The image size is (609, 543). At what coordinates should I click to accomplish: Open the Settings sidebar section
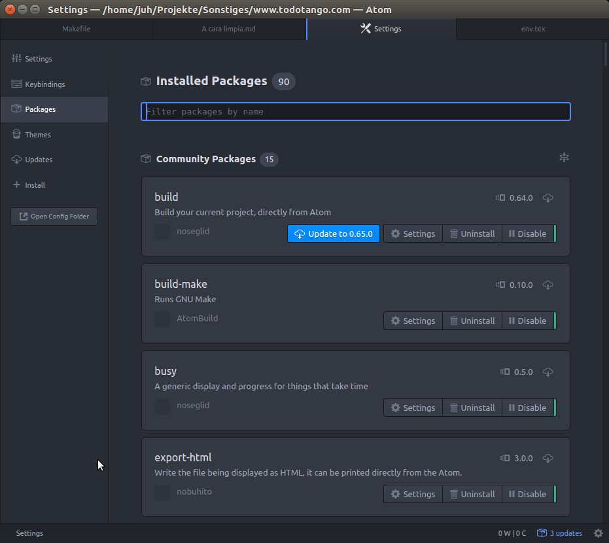click(x=54, y=59)
